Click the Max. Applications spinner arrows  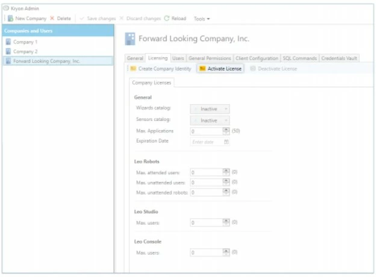226,131
